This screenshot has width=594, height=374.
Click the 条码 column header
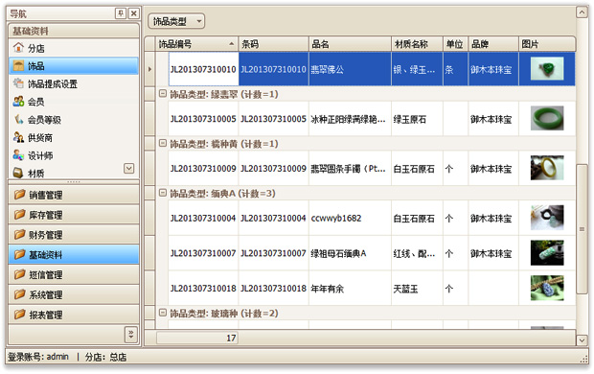pos(273,44)
